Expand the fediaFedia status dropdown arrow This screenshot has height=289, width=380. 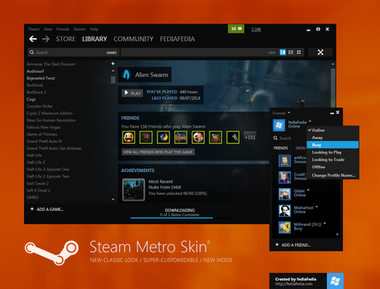click(x=310, y=122)
